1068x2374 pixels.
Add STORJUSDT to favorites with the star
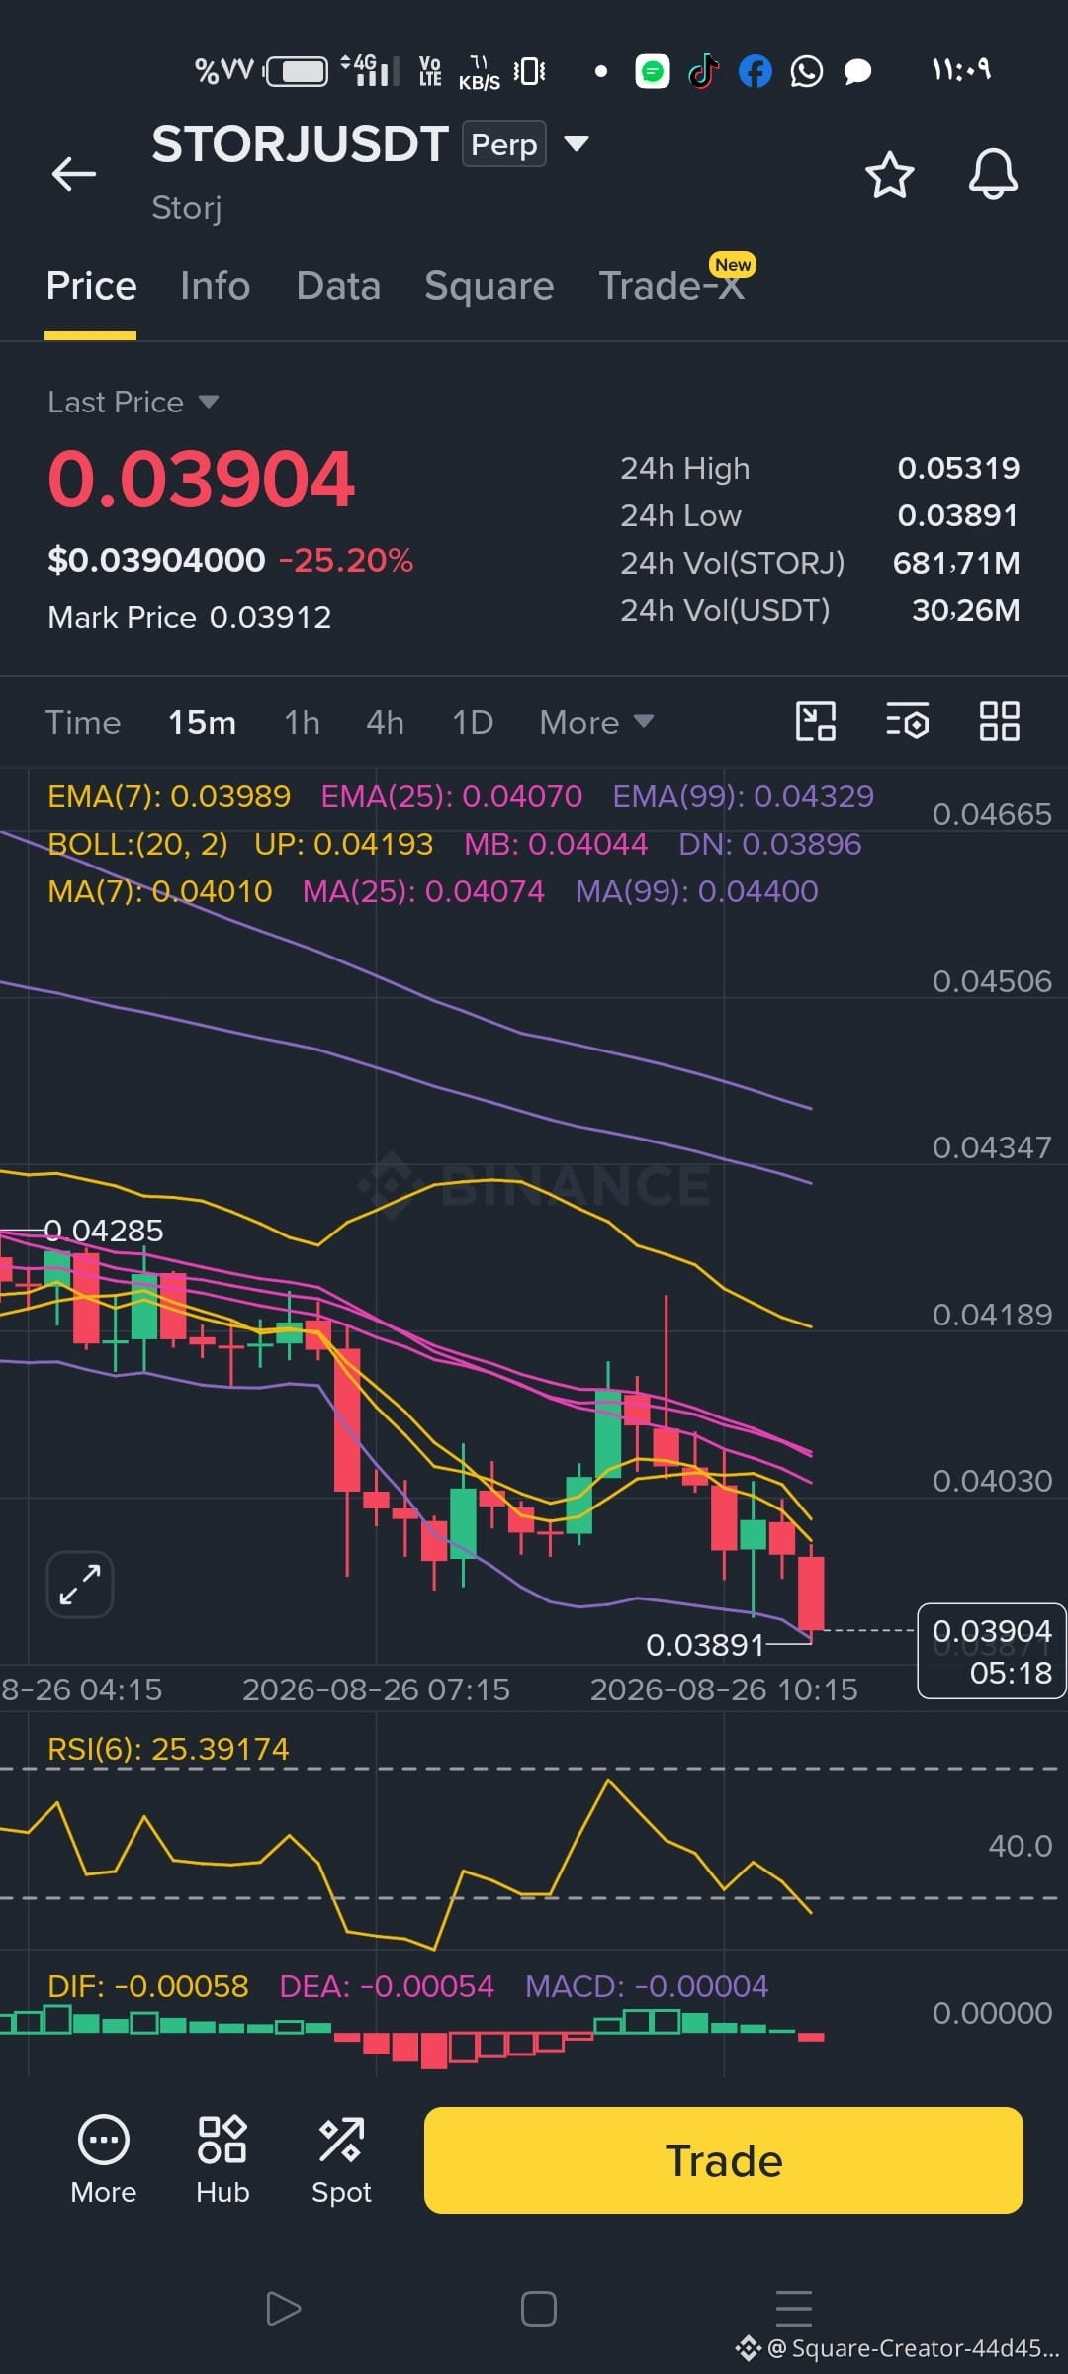[889, 175]
